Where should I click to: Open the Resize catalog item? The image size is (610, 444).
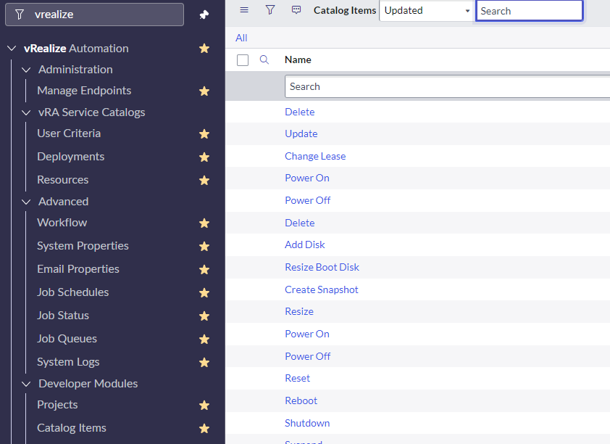(299, 311)
